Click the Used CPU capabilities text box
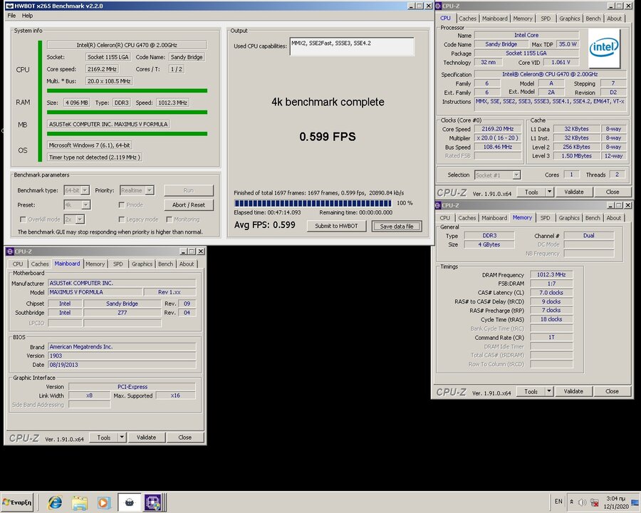 (x=352, y=46)
